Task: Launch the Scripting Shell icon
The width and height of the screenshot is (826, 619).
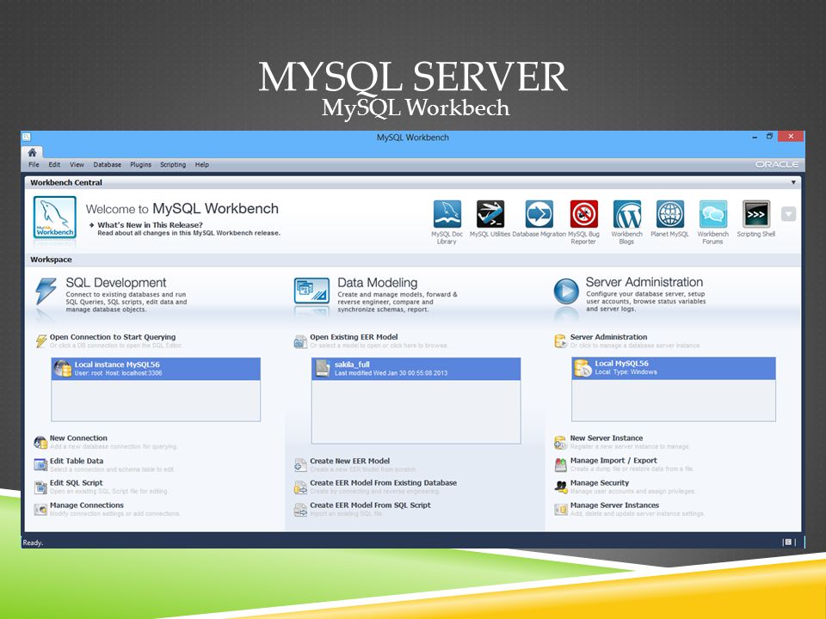Action: point(756,214)
